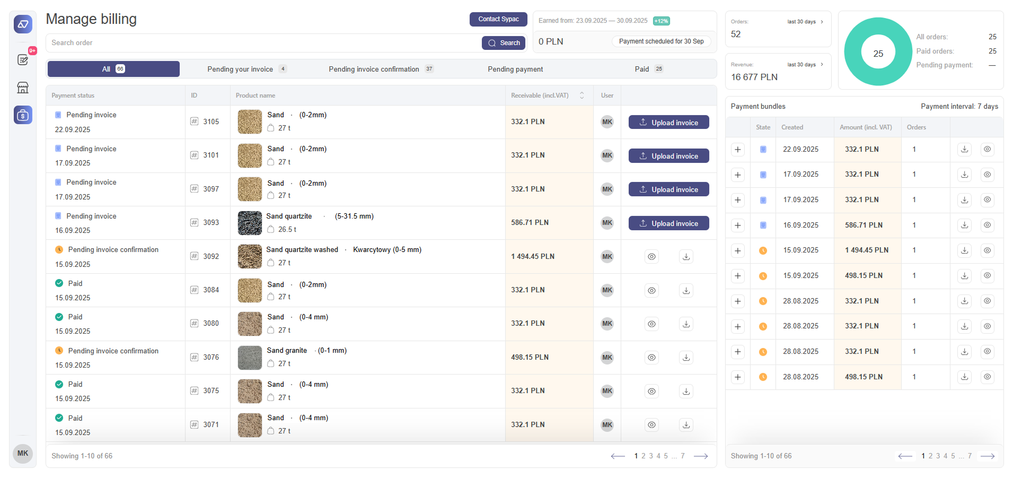Screen dimensions: 1013x478
Task: Click the Sypac logo icon in sidebar
Action: point(23,24)
